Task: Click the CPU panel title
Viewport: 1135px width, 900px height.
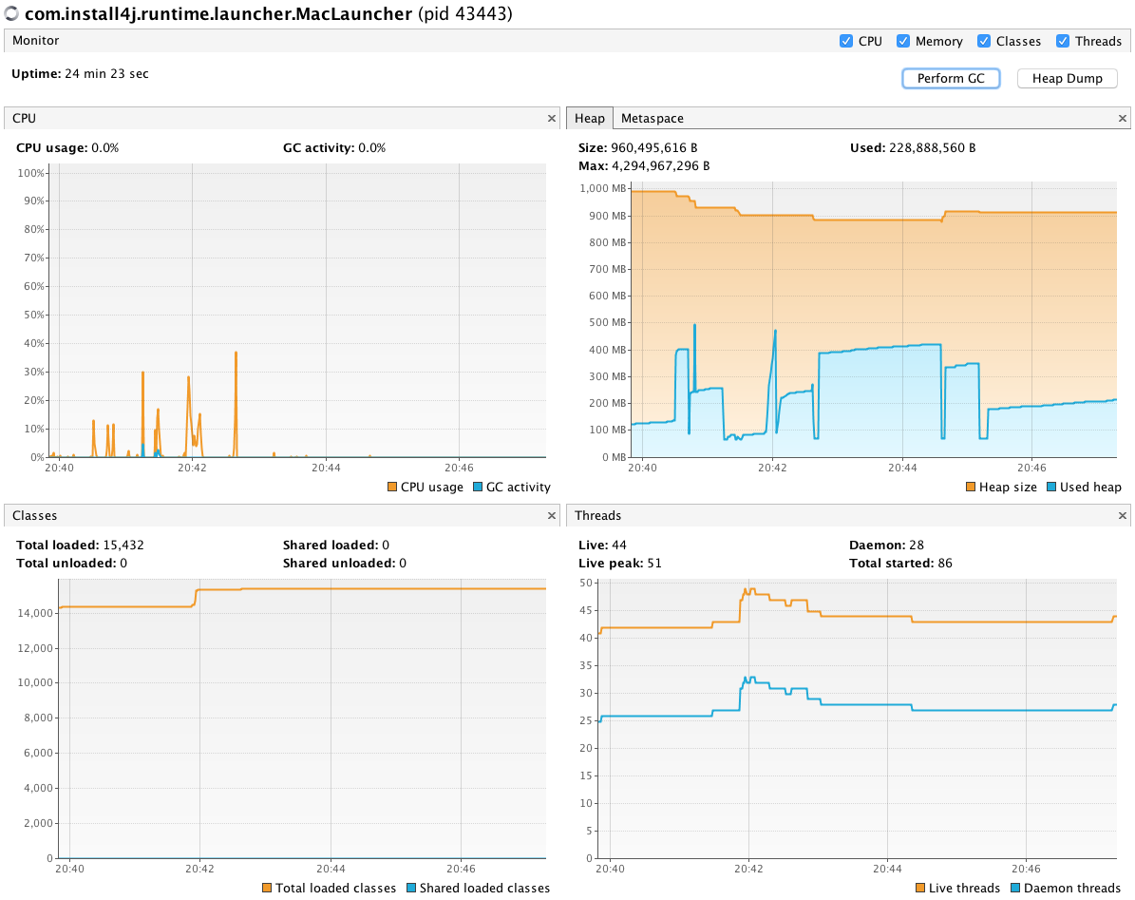Action: pos(24,118)
